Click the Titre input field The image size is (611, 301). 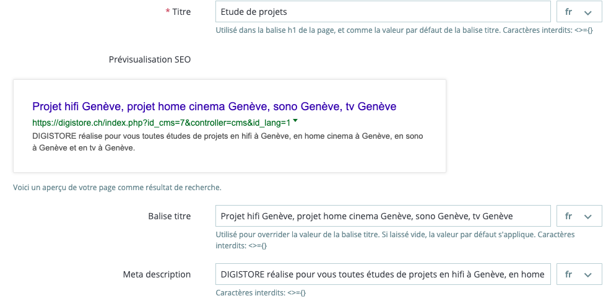click(383, 12)
